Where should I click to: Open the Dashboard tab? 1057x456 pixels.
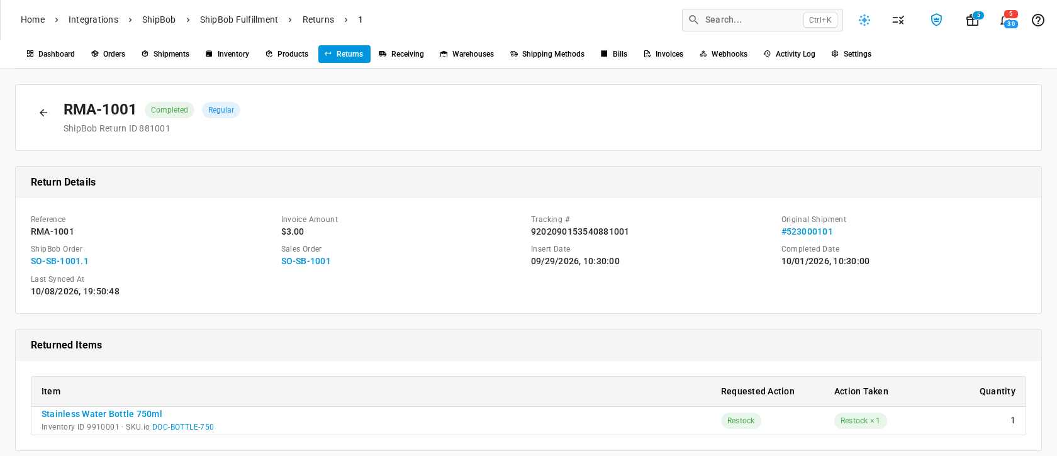click(x=50, y=54)
